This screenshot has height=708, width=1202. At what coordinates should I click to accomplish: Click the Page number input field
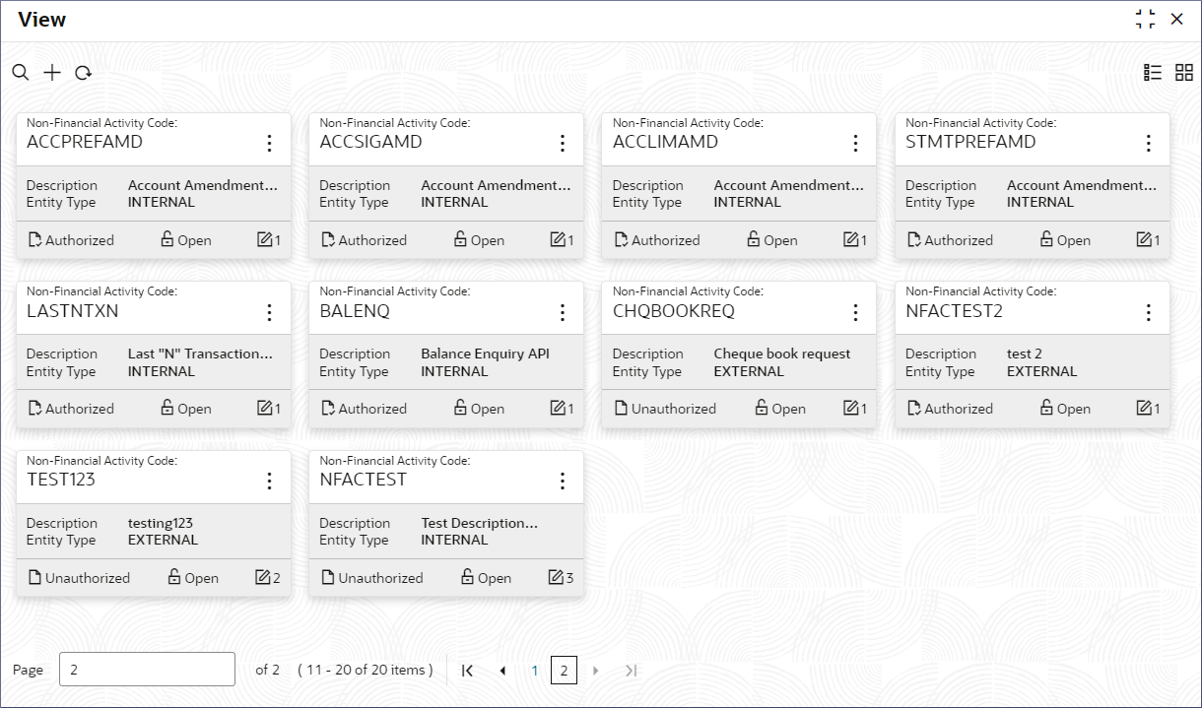[148, 670]
